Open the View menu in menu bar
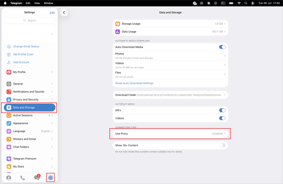The width and height of the screenshot is (283, 184). pos(37,3)
